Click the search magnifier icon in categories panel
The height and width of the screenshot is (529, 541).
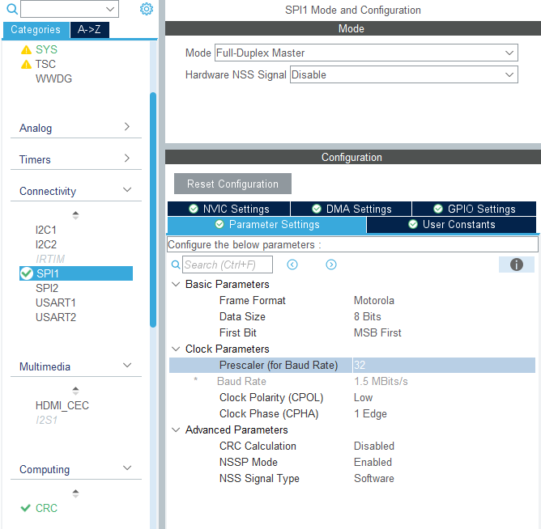[11, 9]
